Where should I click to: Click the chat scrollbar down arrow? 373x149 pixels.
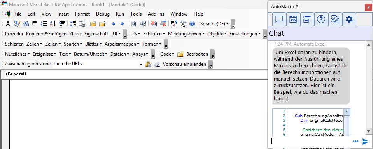[369, 131]
